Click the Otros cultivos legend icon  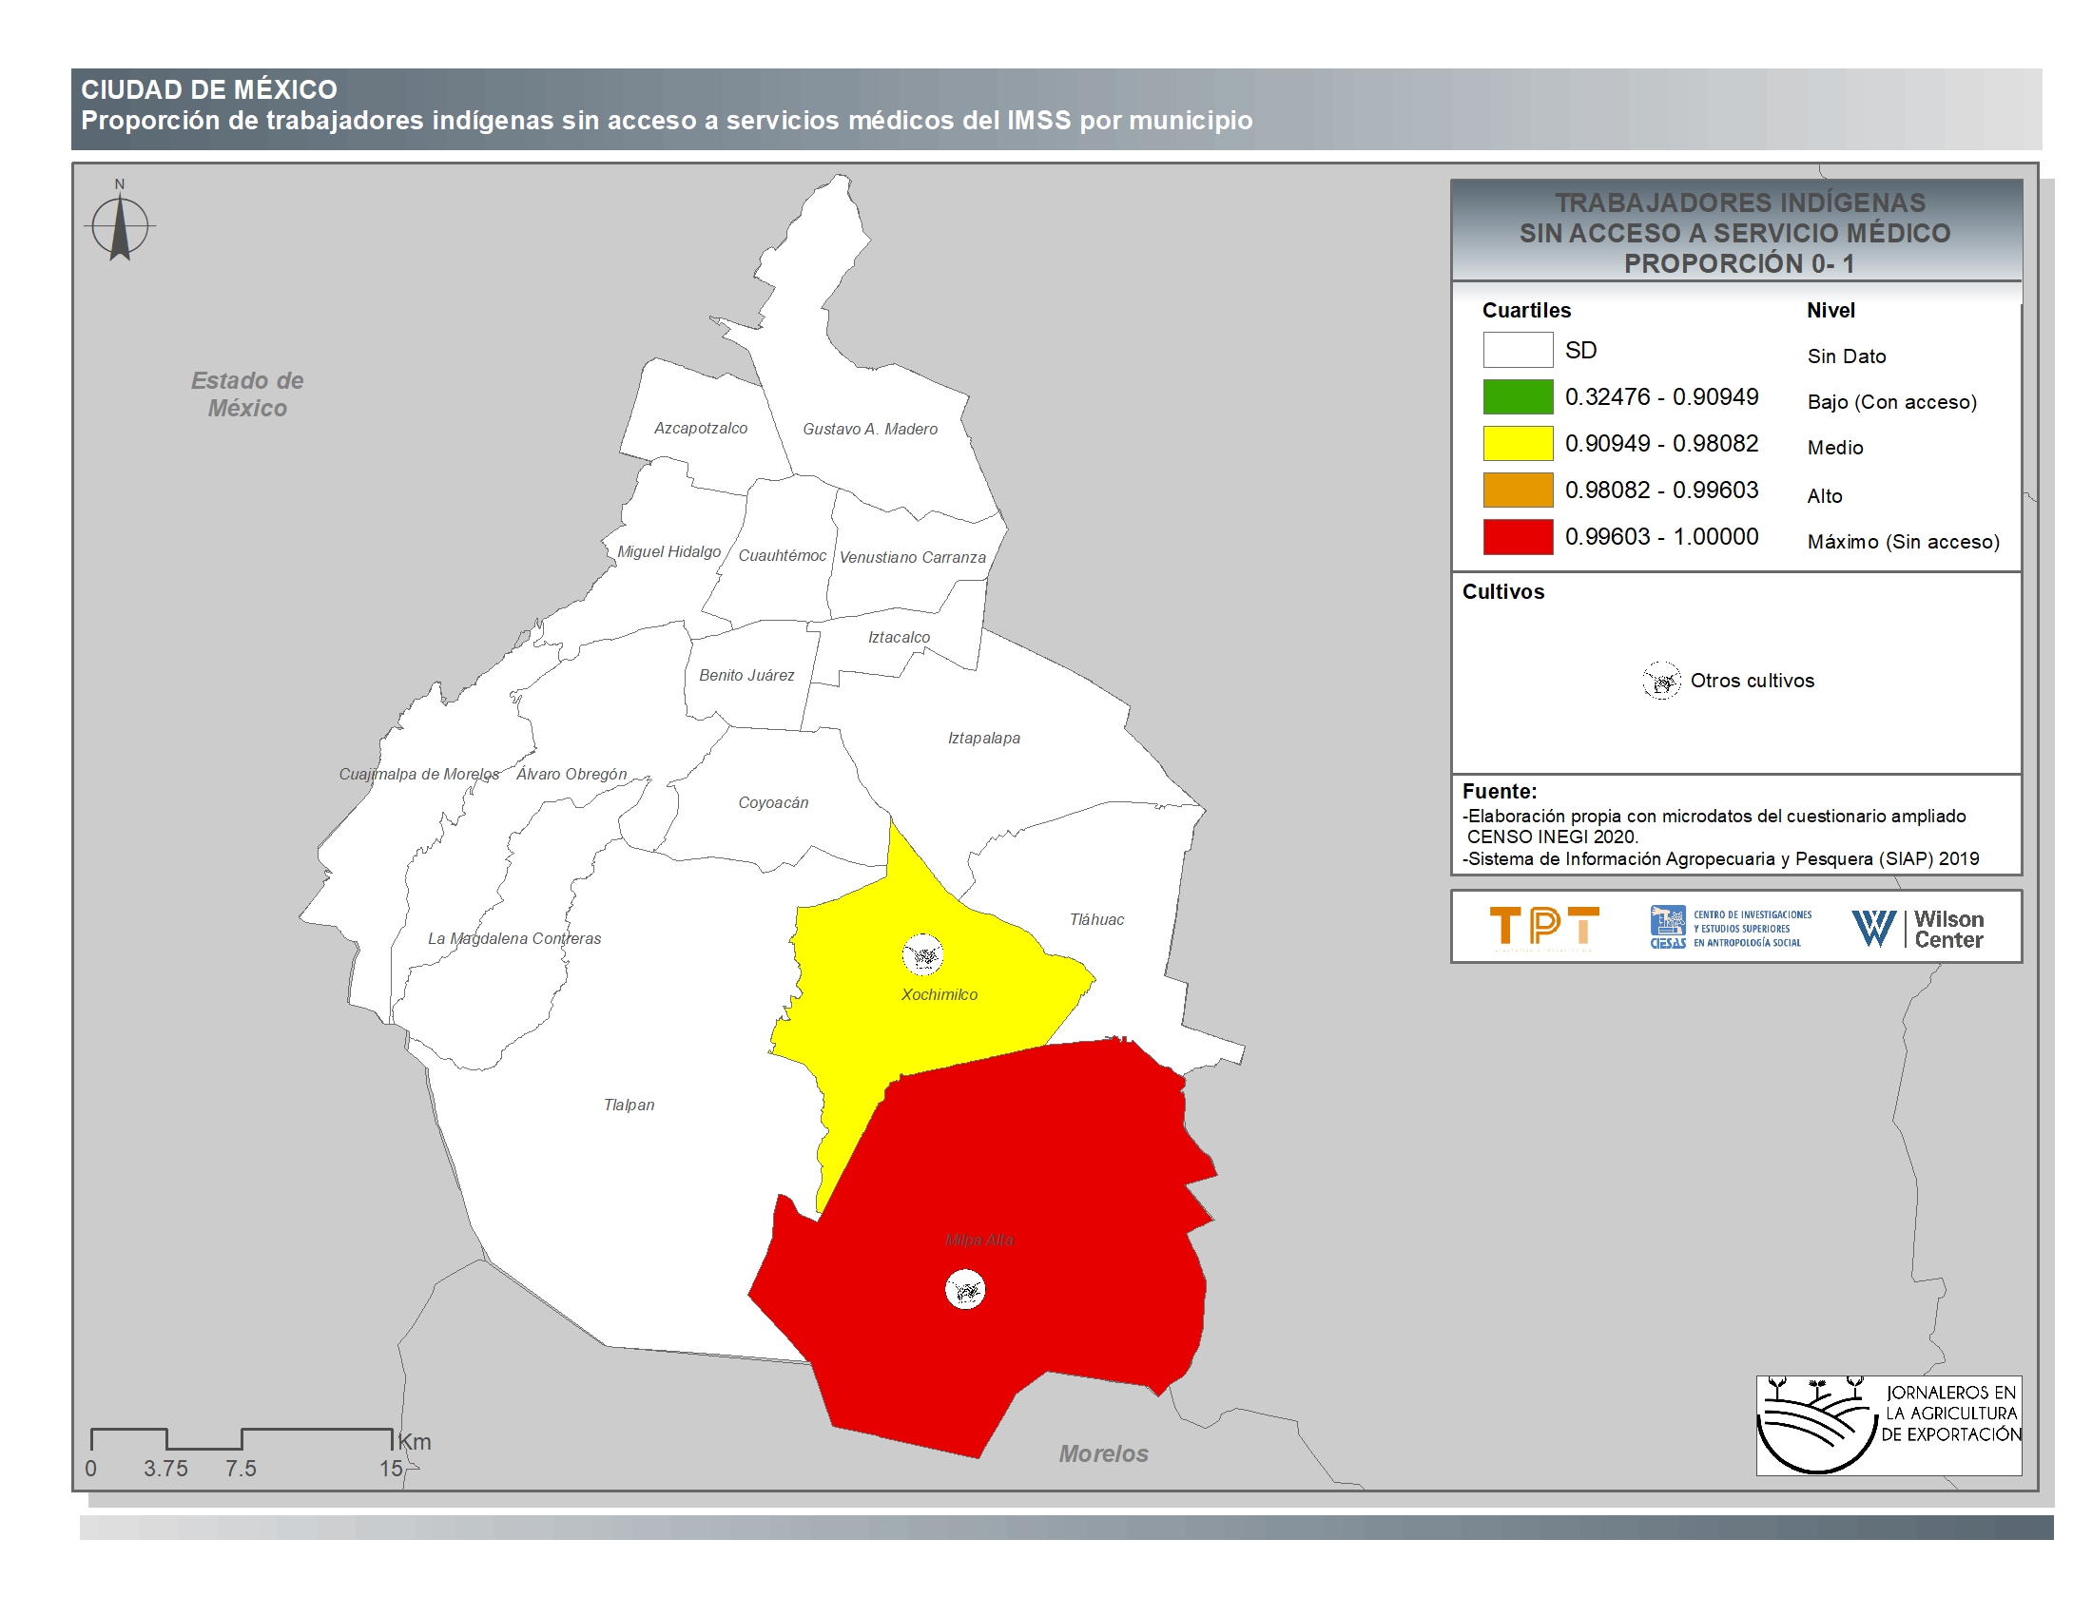click(1662, 681)
